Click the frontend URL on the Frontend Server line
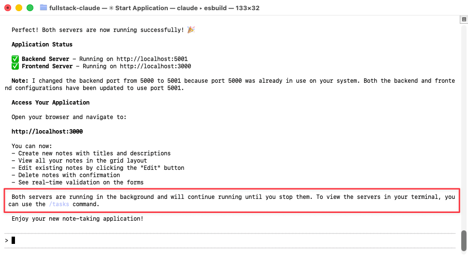The width and height of the screenshot is (468, 256). click(155, 66)
